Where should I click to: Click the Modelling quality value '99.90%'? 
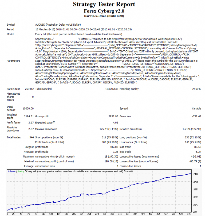click(x=196, y=89)
